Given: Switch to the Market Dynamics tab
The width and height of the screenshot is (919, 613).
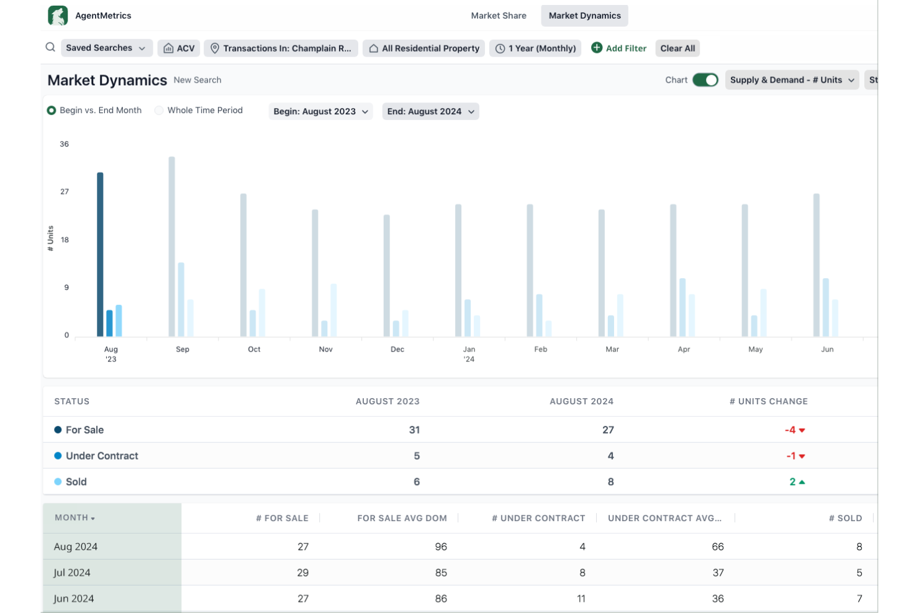Looking at the screenshot, I should point(584,16).
